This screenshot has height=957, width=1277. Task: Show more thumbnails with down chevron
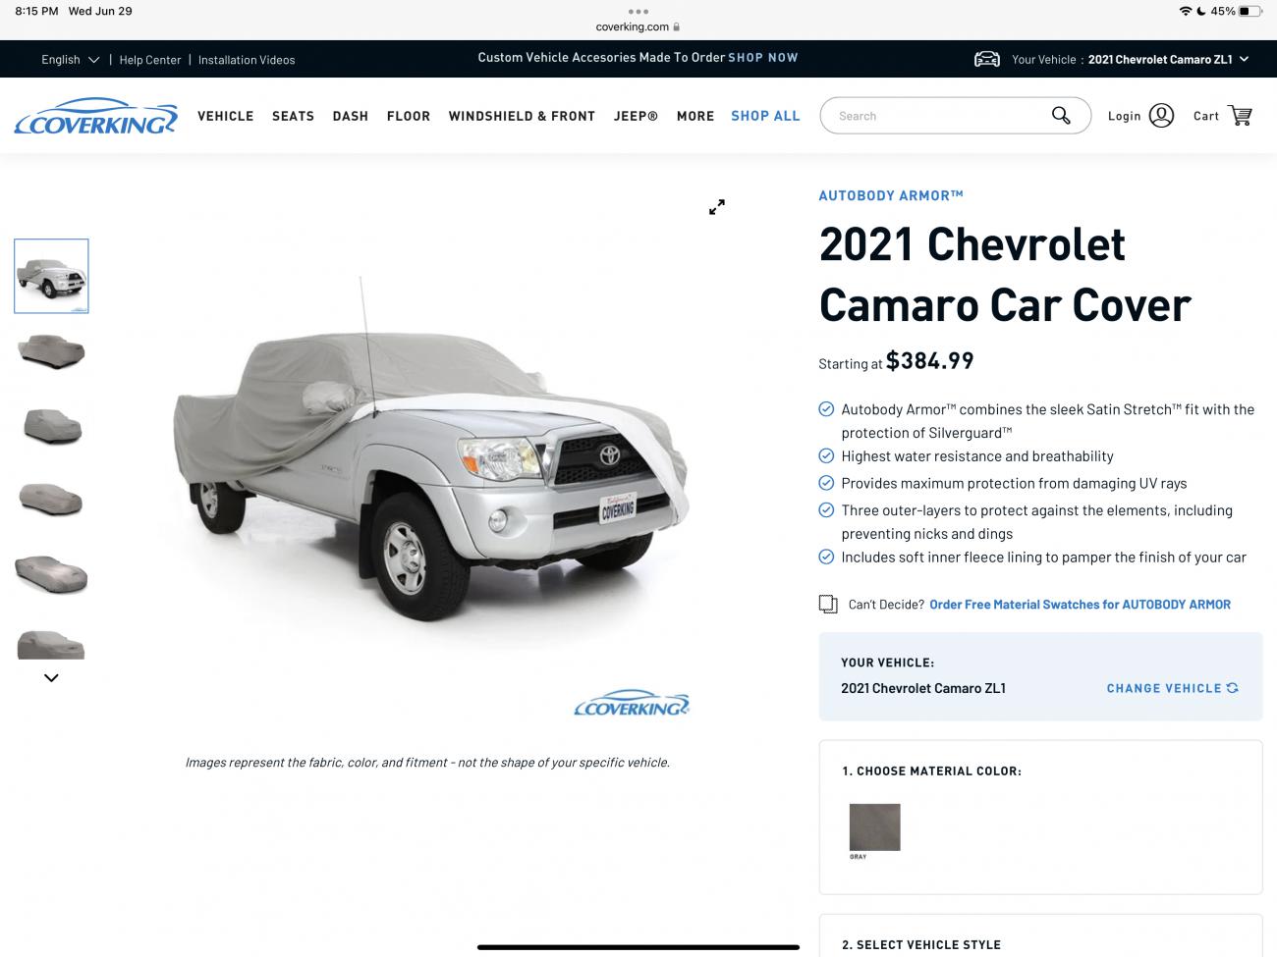[x=51, y=677]
